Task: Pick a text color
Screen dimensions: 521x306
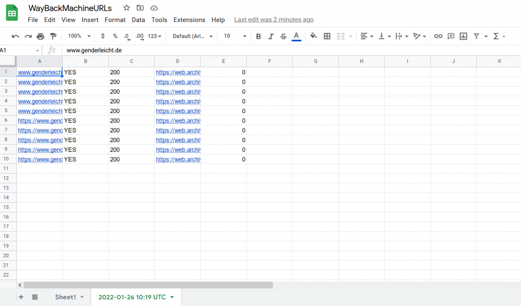Action: (297, 36)
